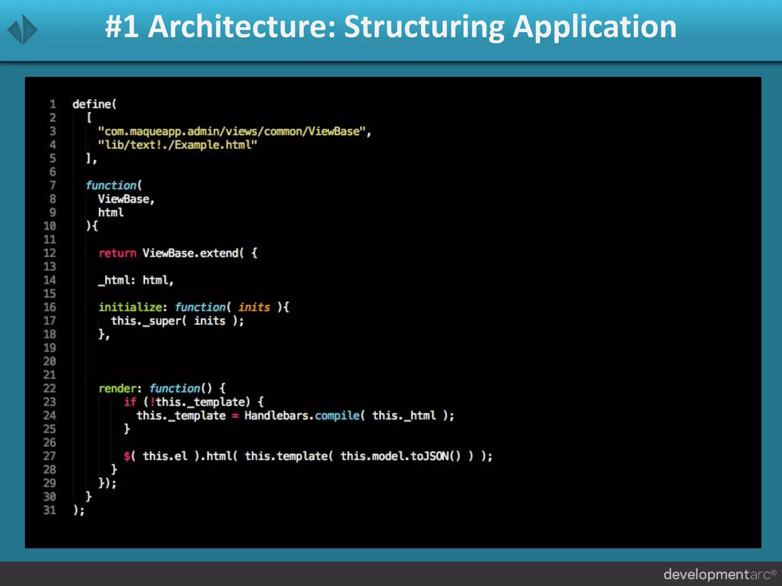782x586 pixels.
Task: Click the blue diamond logo icon
Action: 23,29
